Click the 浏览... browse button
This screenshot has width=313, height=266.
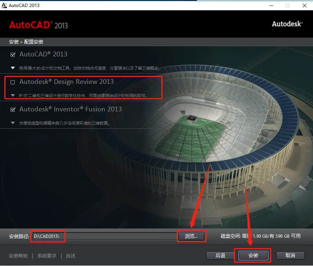coord(191,236)
